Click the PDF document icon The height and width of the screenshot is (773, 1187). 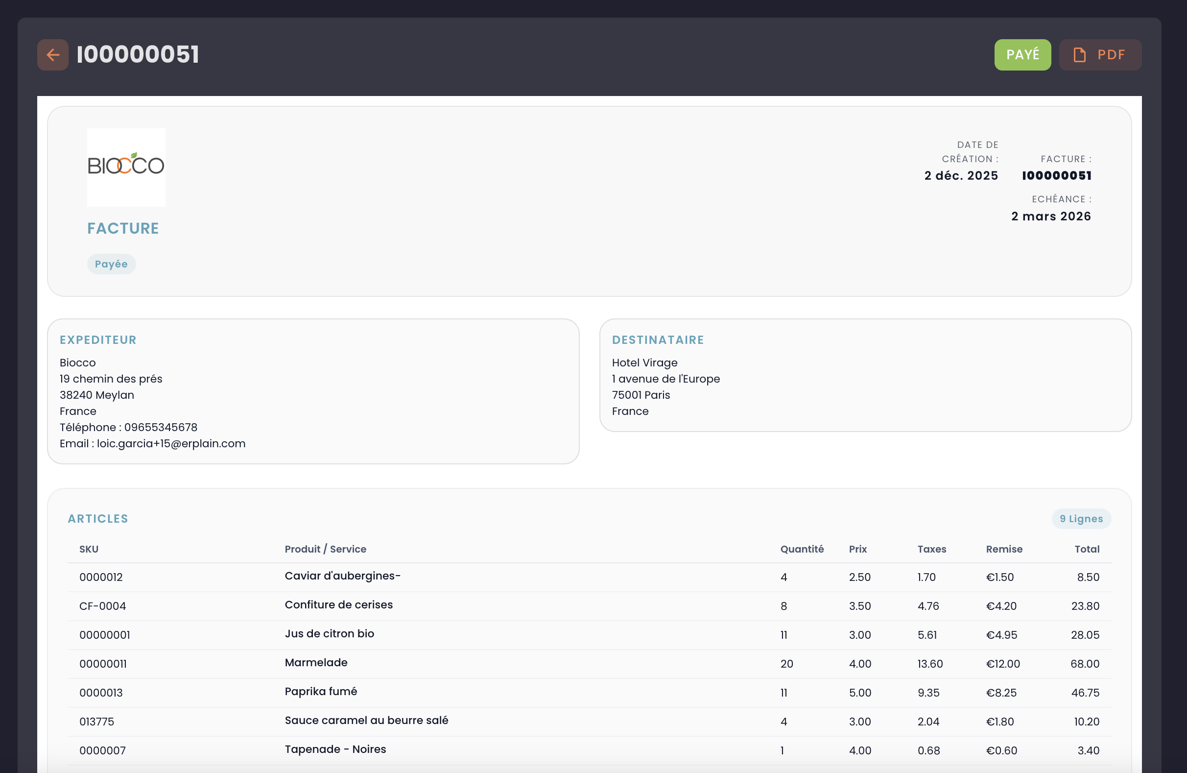[1079, 55]
